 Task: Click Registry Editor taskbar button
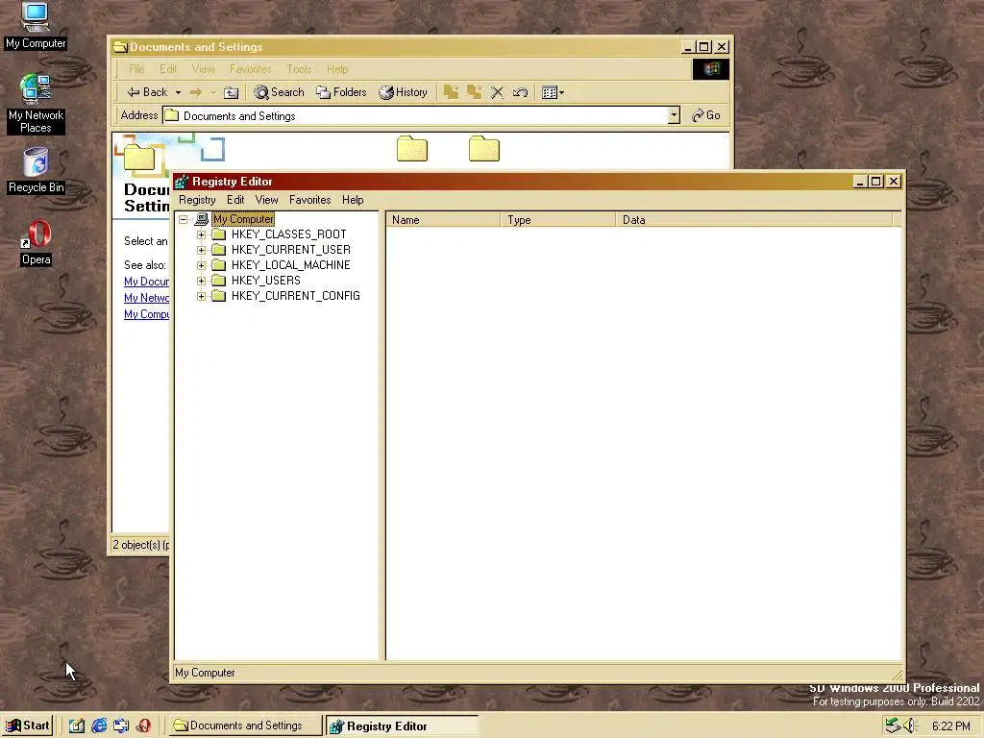pyautogui.click(x=402, y=726)
